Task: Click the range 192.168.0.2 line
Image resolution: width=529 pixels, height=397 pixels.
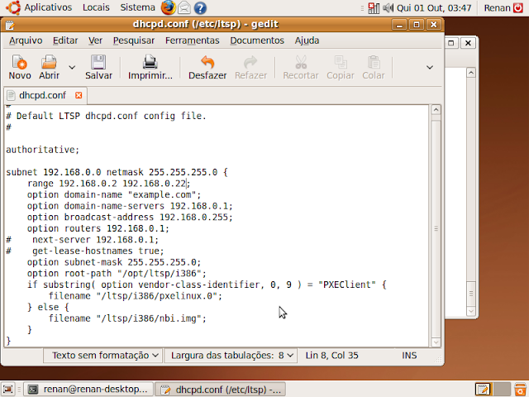Action: coord(108,184)
